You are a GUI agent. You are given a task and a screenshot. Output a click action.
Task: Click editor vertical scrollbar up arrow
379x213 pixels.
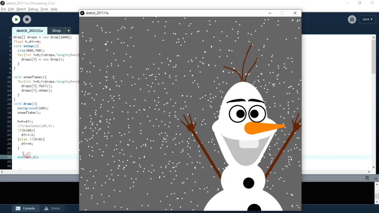(374, 38)
